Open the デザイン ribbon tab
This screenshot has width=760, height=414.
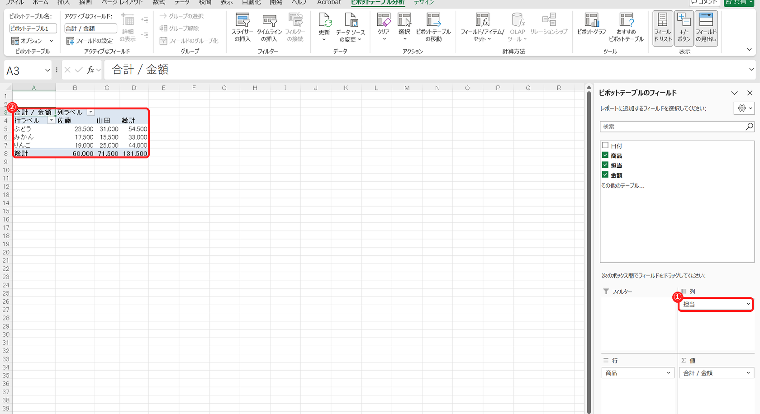(424, 3)
